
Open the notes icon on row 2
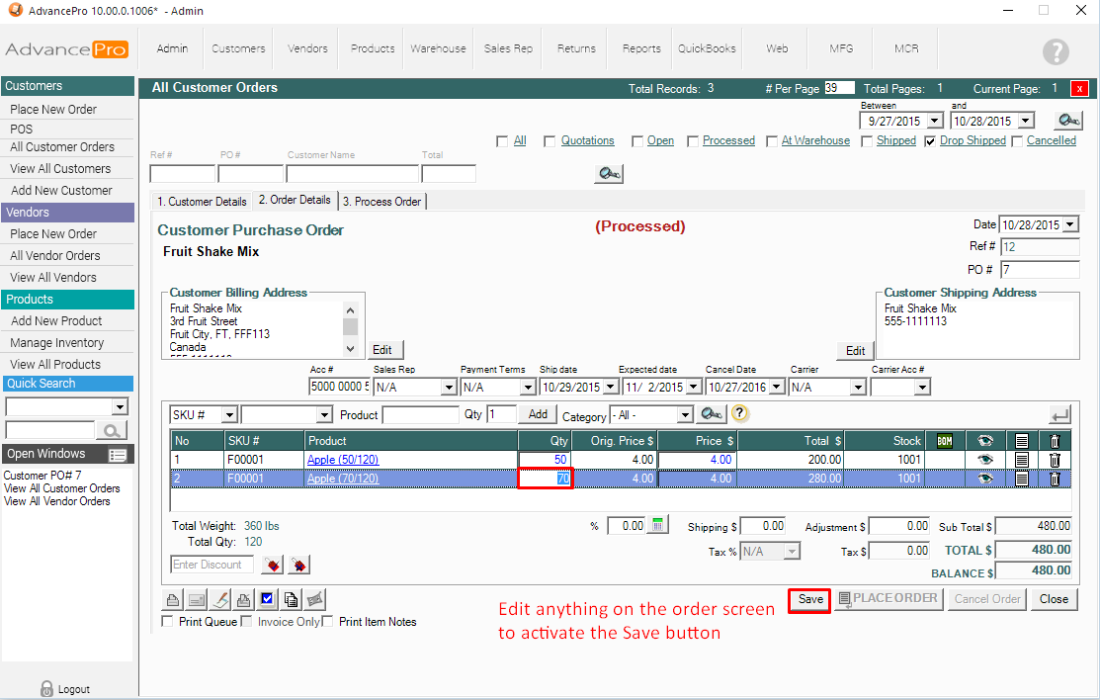[x=1022, y=479]
